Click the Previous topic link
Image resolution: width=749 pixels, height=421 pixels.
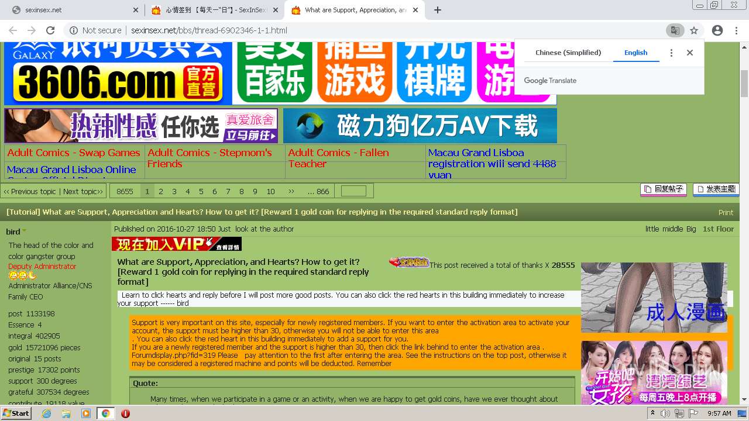click(30, 191)
